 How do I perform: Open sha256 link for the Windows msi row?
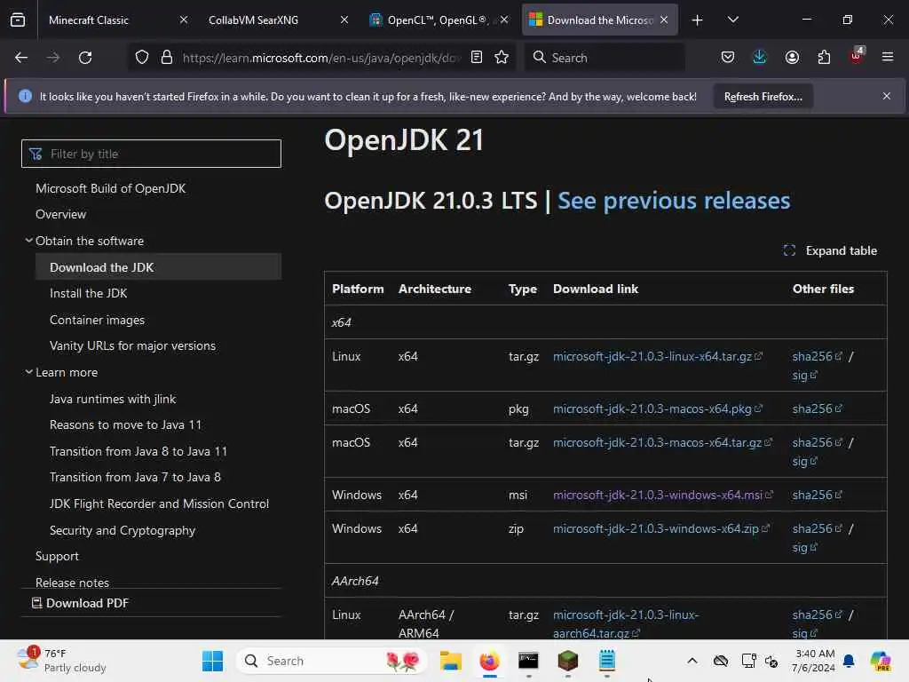click(817, 495)
